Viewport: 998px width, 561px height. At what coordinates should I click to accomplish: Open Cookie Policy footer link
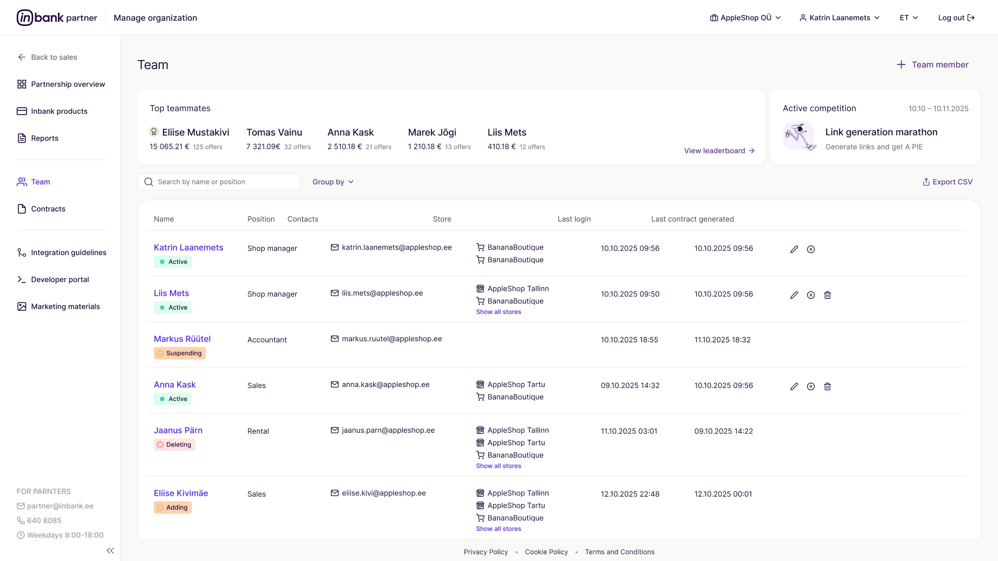546,552
